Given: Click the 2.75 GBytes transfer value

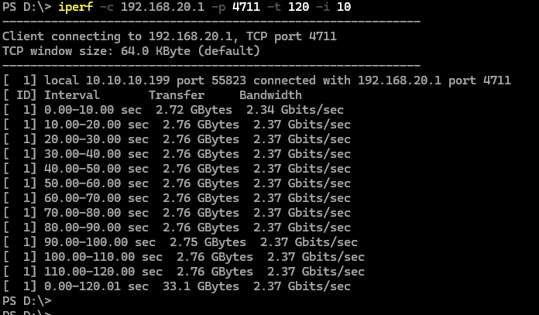Looking at the screenshot, I should tap(208, 242).
